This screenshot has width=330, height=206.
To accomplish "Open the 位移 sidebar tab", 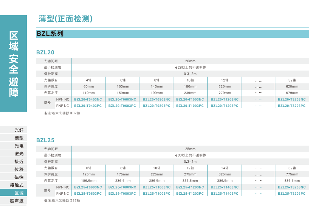I will point(19,169).
